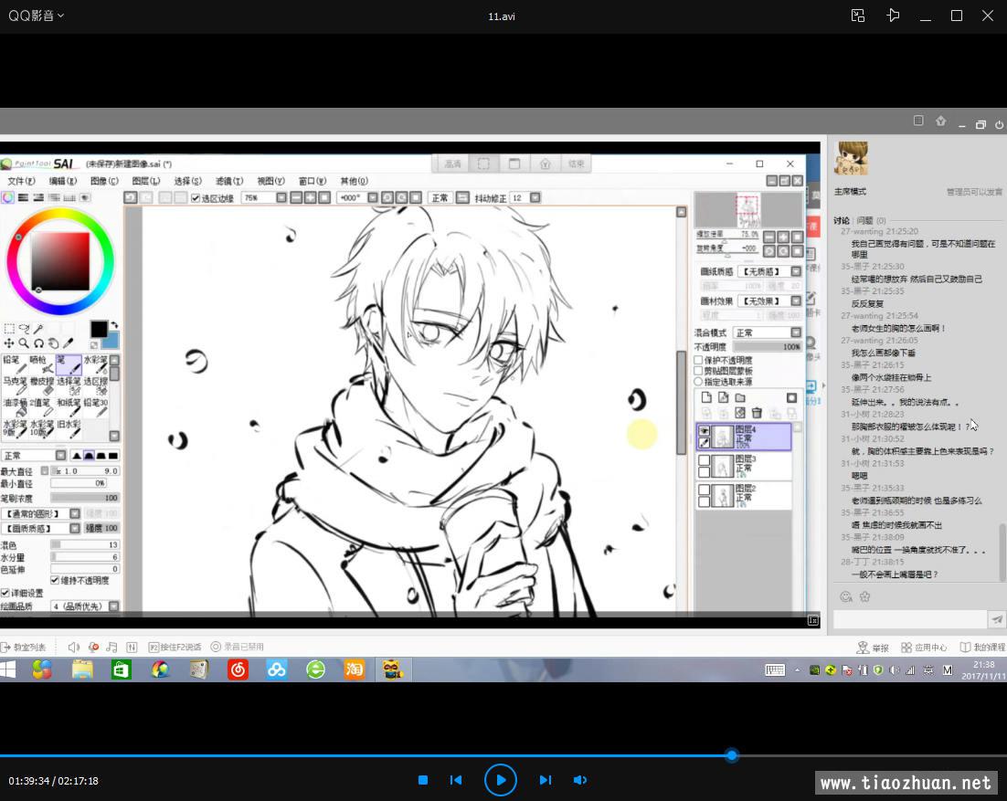Go to the previous video file
Image resolution: width=1007 pixels, height=801 pixels.
pos(456,780)
